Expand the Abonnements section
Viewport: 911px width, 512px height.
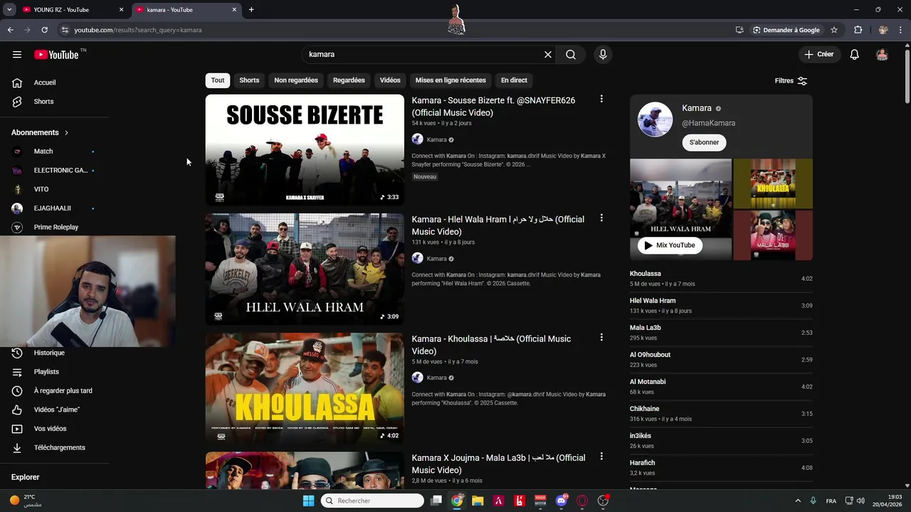pos(41,132)
